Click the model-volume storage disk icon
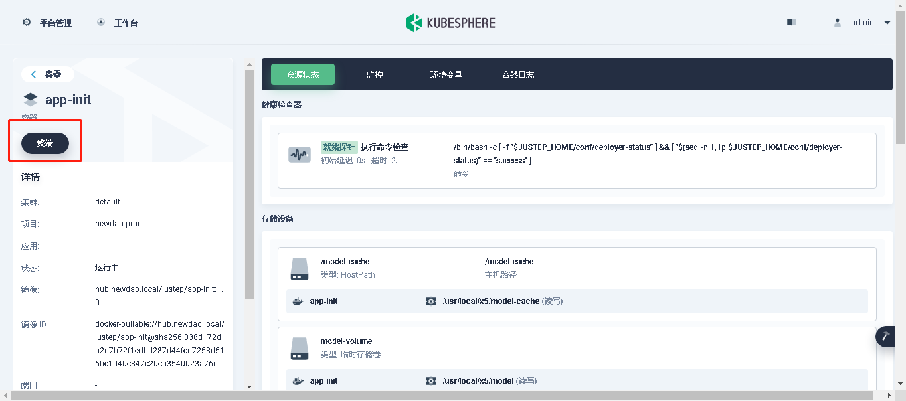Image resolution: width=906 pixels, height=401 pixels. [299, 348]
